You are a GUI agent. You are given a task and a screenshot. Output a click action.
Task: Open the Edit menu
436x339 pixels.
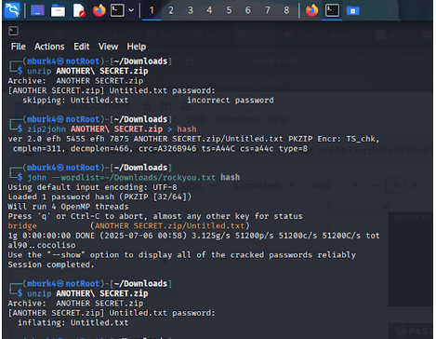coord(82,47)
